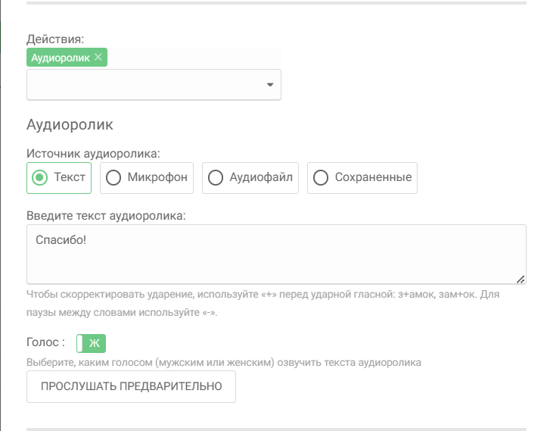This screenshot has width=550, height=431.
Task: Click the Введите текст аудиоролика: label
Action: tap(106, 215)
